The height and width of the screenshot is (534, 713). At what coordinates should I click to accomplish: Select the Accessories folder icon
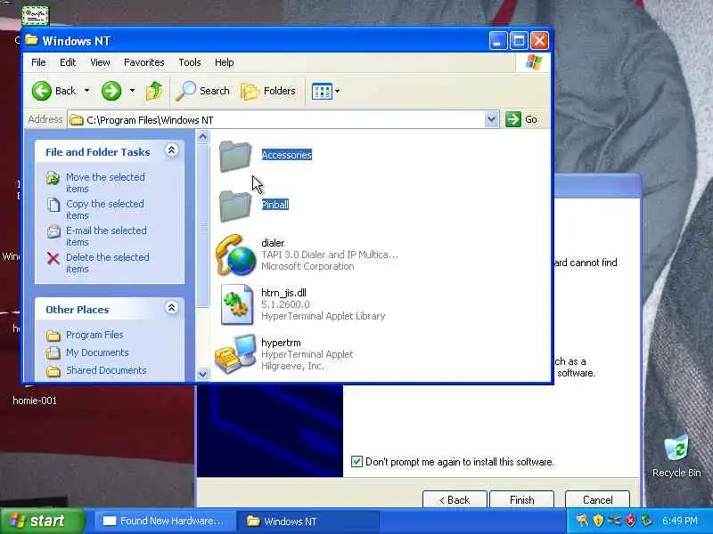235,157
